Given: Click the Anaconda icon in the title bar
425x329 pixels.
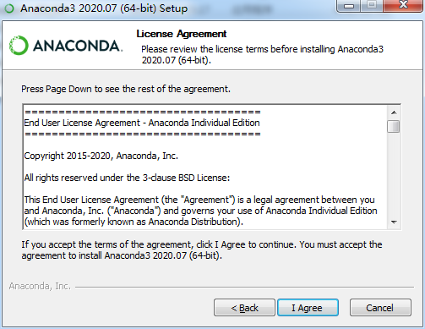Looking at the screenshot, I should point(9,8).
